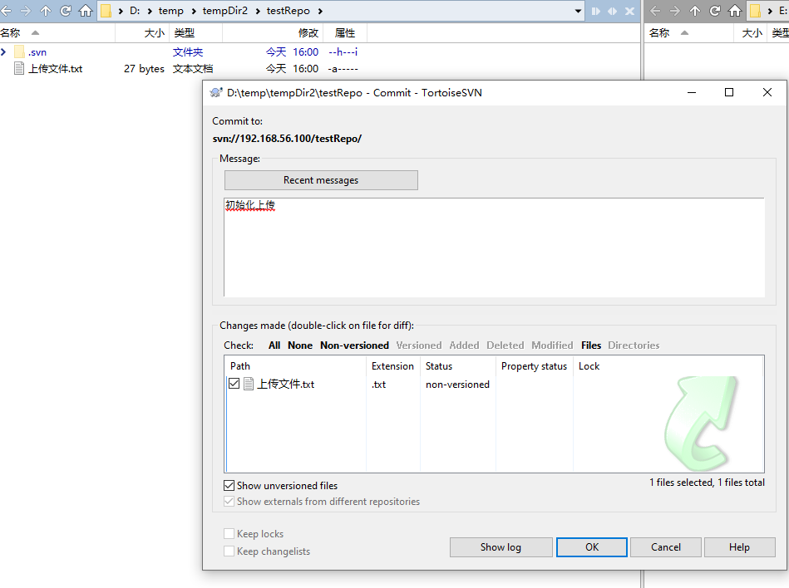Uncheck 上传文件.txt in changes list

[x=234, y=384]
